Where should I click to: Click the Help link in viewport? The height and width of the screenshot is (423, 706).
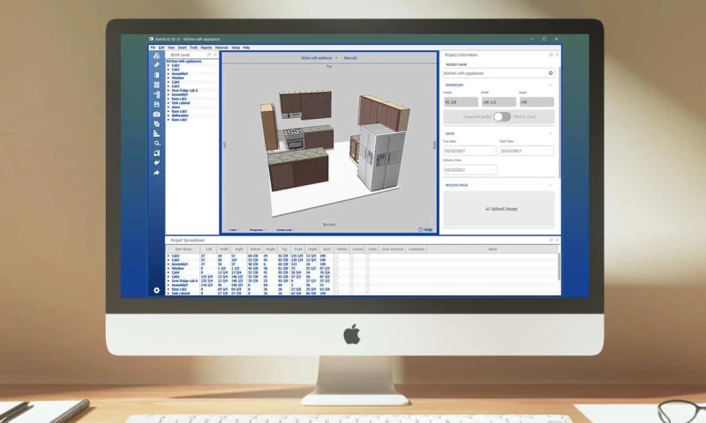point(425,230)
